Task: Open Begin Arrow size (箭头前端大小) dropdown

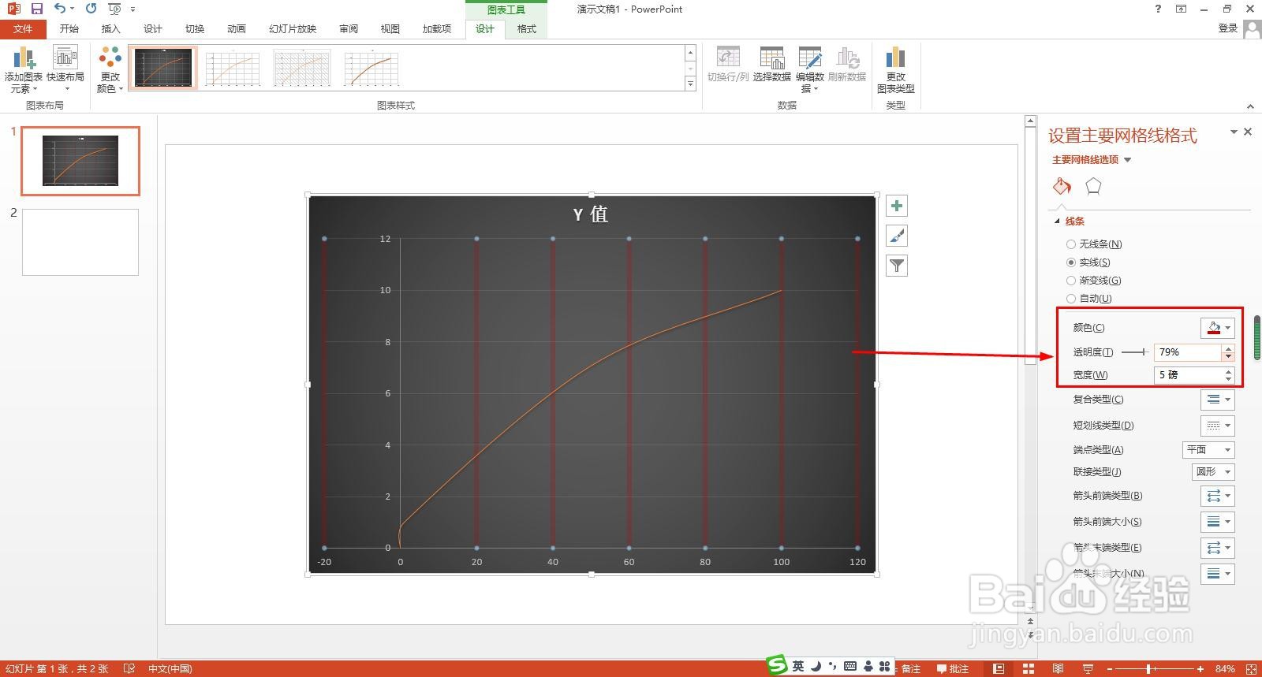Action: pos(1218,522)
